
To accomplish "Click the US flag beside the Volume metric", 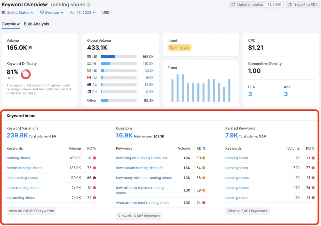I will (x=30, y=47).
